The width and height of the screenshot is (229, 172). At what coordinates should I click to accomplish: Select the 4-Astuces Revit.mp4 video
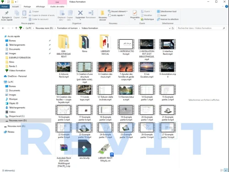64,70
